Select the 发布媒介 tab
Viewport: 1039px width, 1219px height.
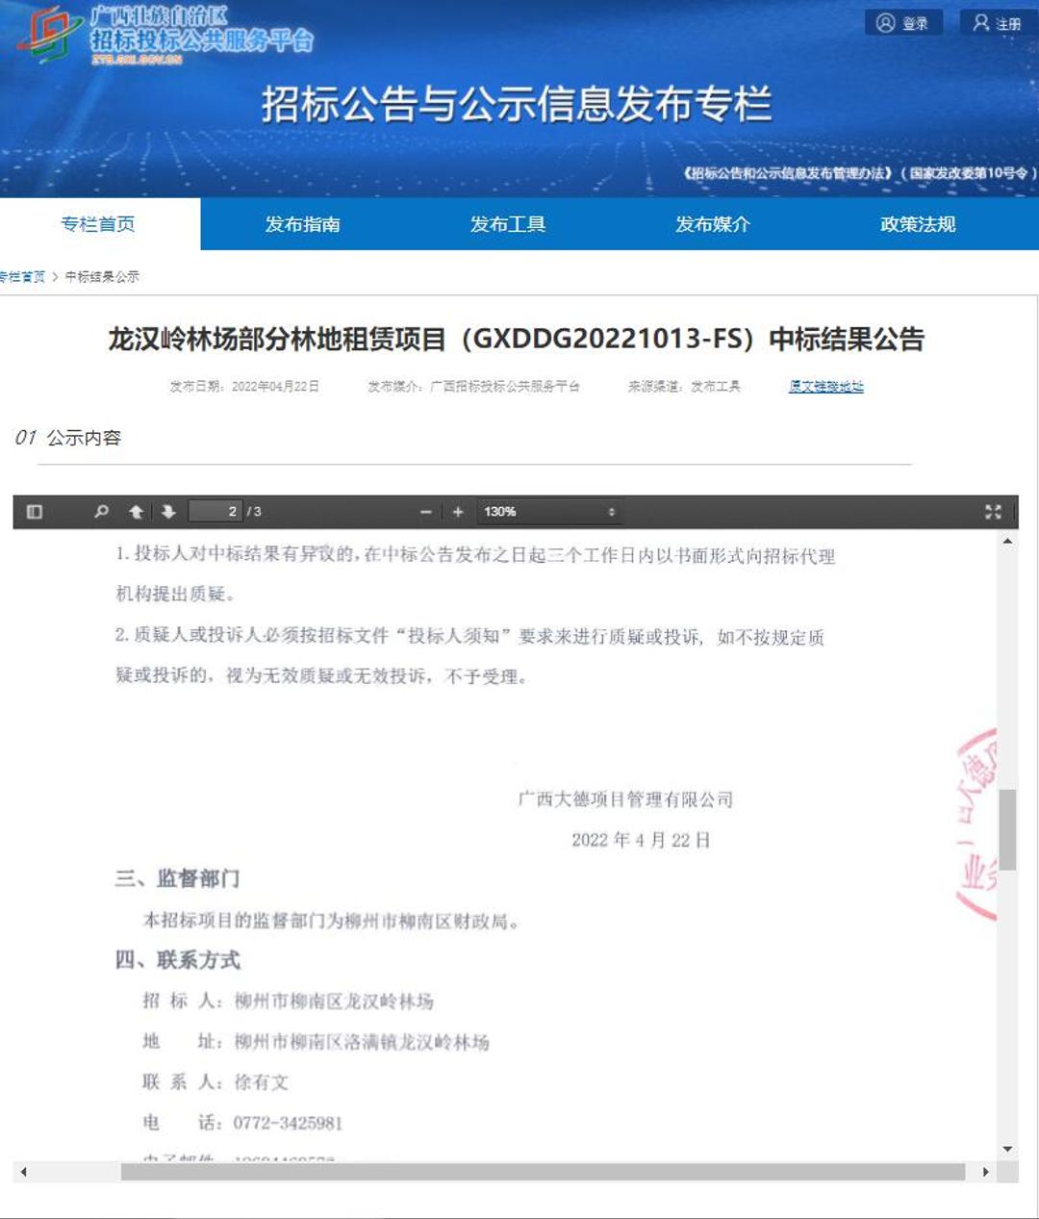tap(713, 224)
